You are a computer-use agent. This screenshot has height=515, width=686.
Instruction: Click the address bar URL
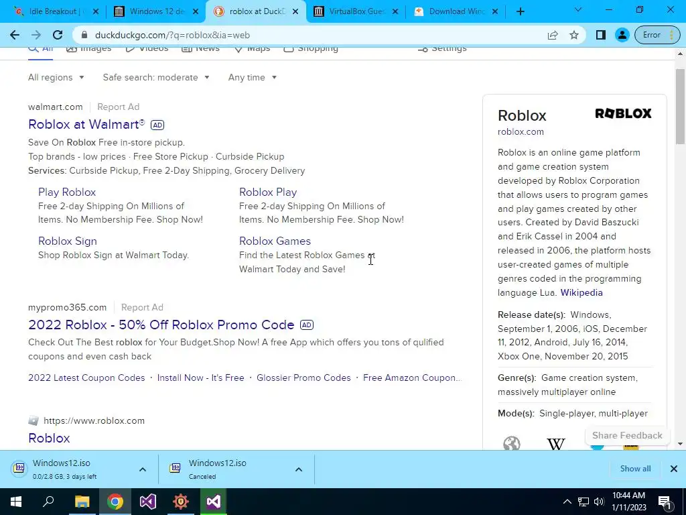click(172, 35)
